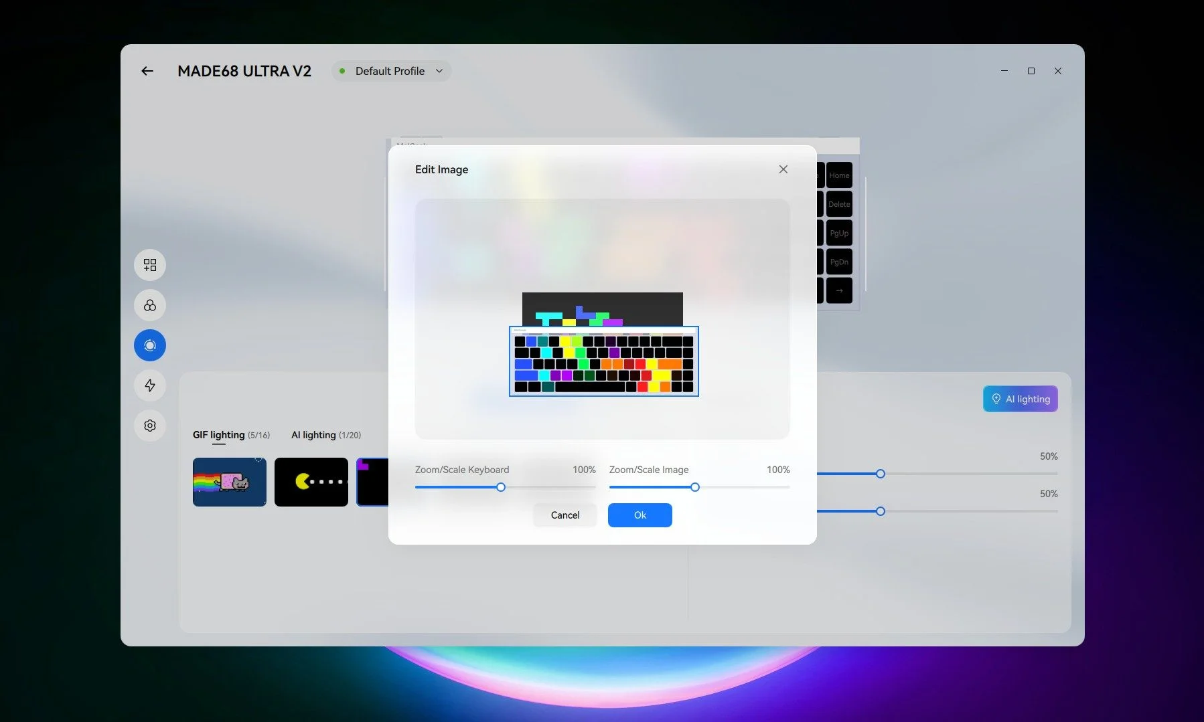The image size is (1204, 722).
Task: Click the colorful keyboard preview in editor
Action: pyautogui.click(x=604, y=361)
